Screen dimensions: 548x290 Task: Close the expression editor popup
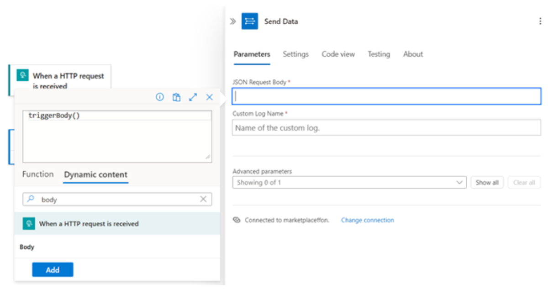(210, 97)
